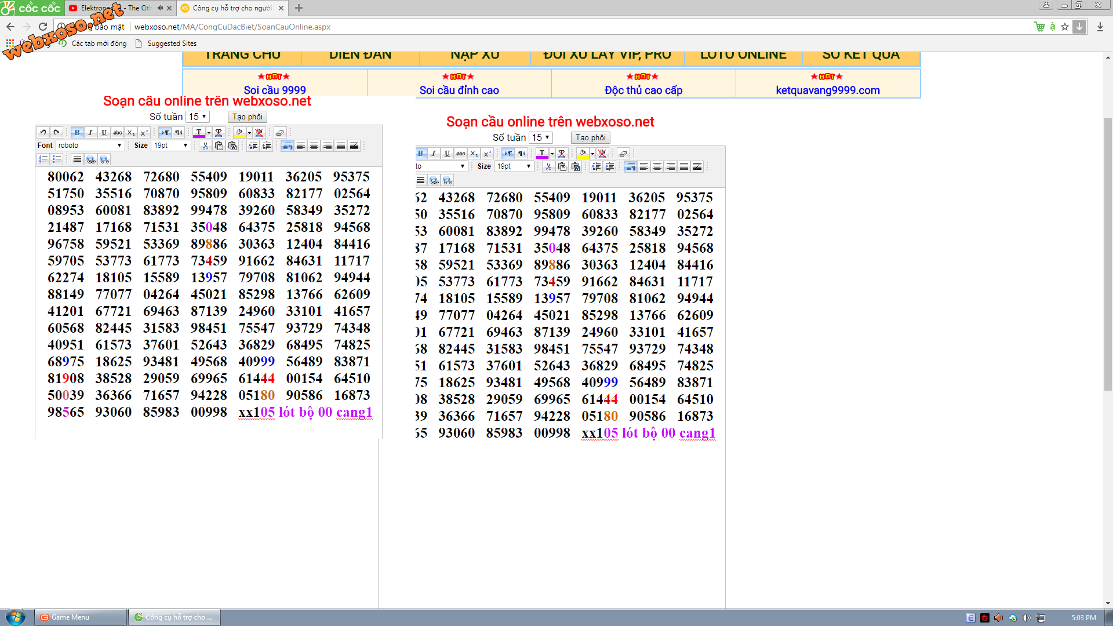Cut with the scissors icon in the left editor
The width and height of the screenshot is (1113, 626).
point(205,145)
